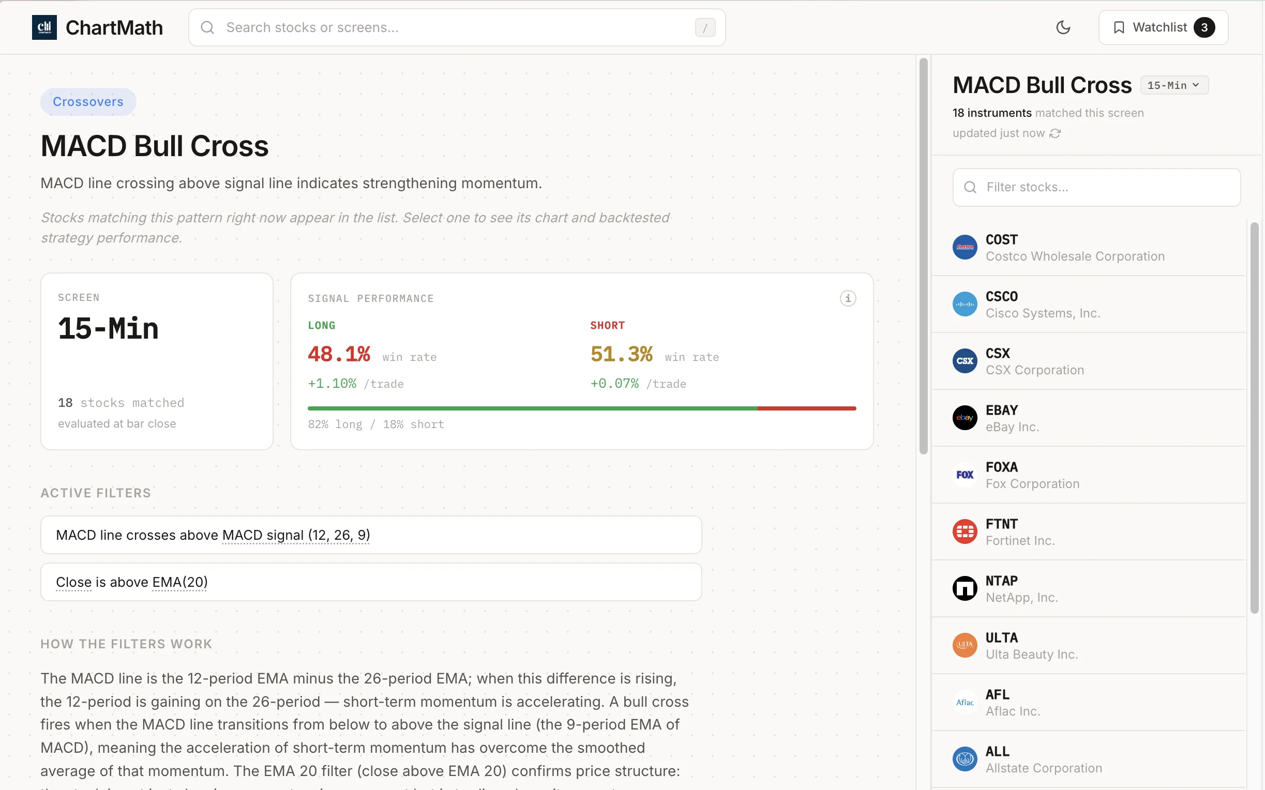Image resolution: width=1265 pixels, height=790 pixels.
Task: Open the NTAP ticker row
Action: (1089, 589)
